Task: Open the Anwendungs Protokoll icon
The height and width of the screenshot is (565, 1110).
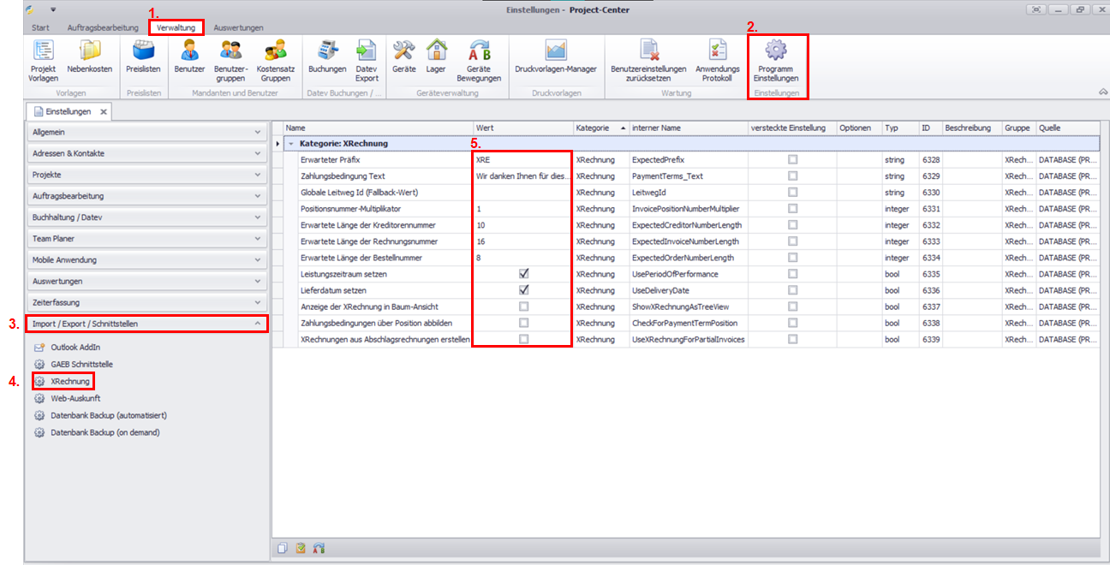Action: point(717,60)
